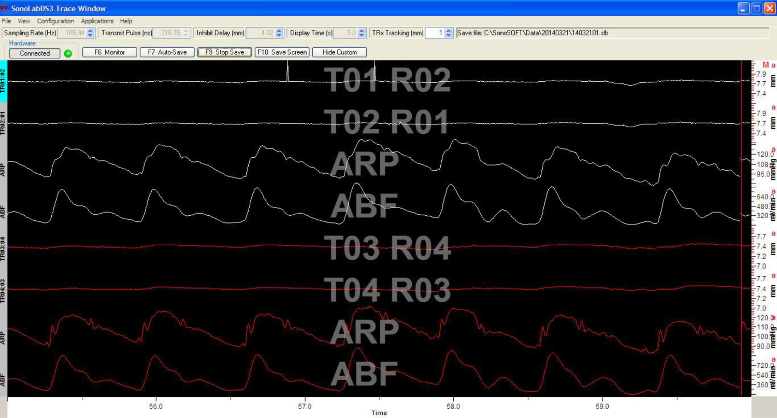The image size is (777, 418).
Task: Click the TRx Tracking spinner arrows
Action: [x=449, y=33]
